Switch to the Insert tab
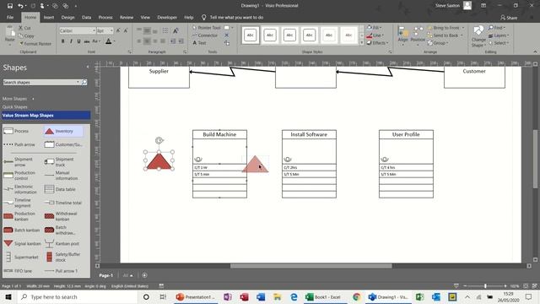This screenshot has width=540, height=304. click(x=49, y=17)
